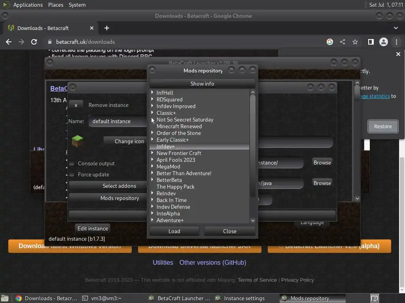
Task: Click Edit instance button
Action: [93, 228]
